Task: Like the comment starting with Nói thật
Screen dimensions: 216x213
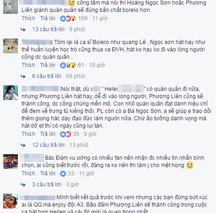Action: [29, 134]
